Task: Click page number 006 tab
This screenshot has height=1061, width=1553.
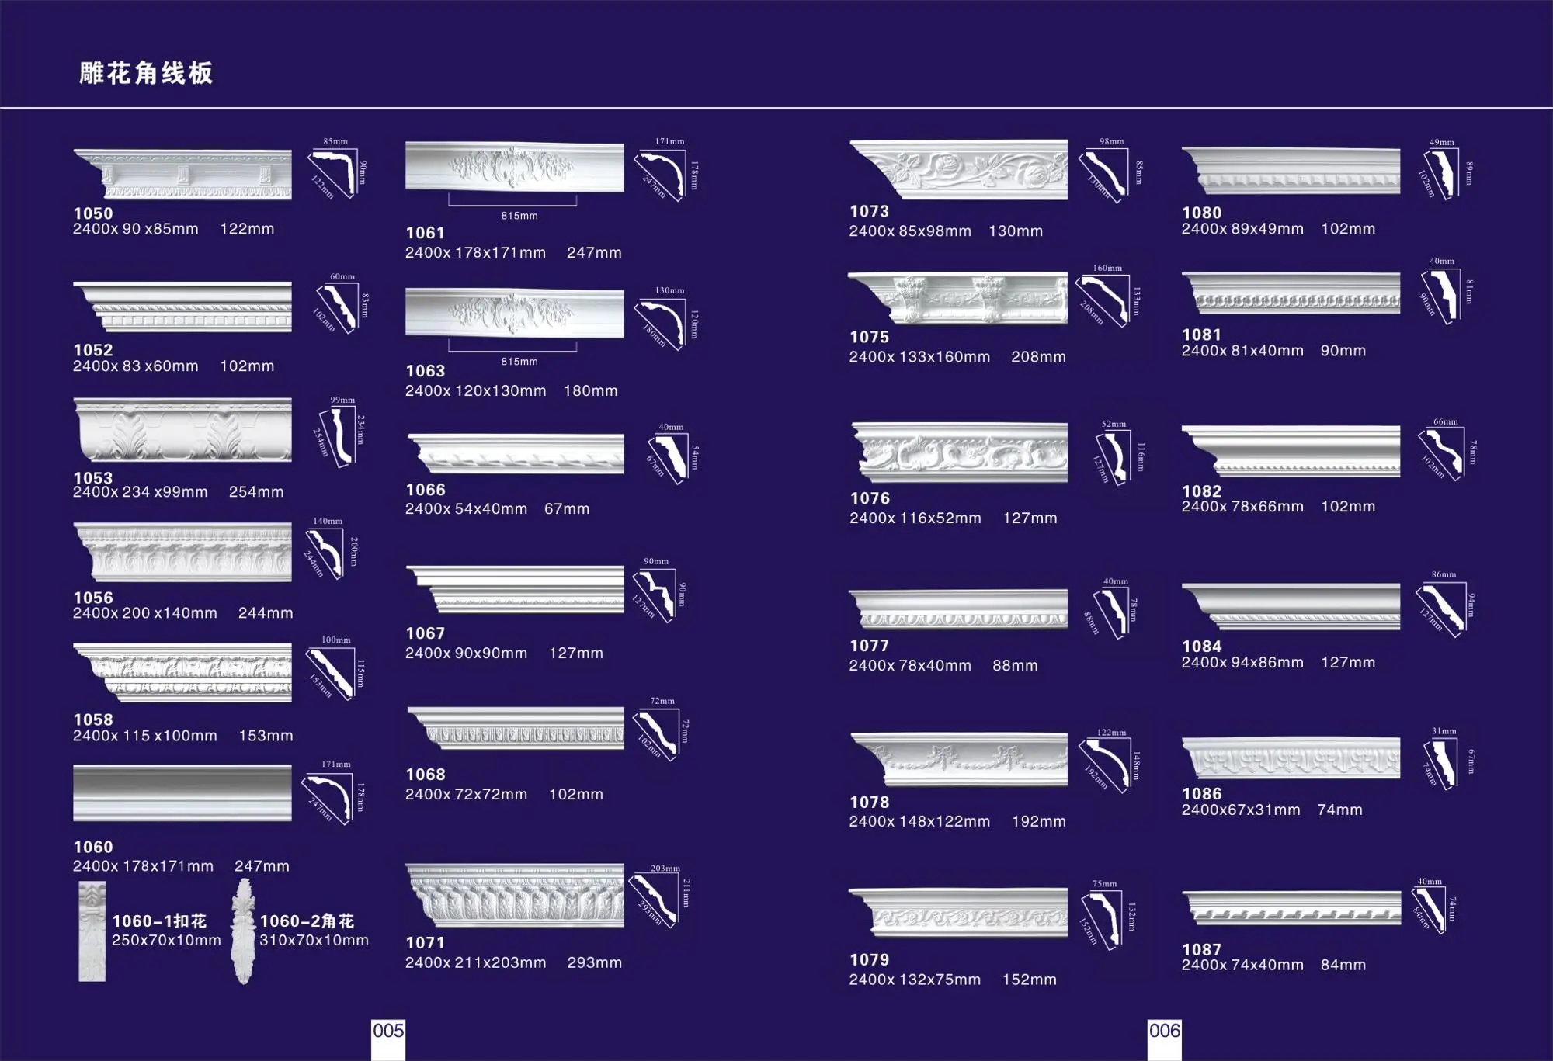Action: pos(1164,1031)
